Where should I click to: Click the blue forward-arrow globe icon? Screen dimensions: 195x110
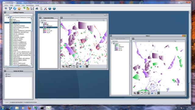tap(54, 9)
